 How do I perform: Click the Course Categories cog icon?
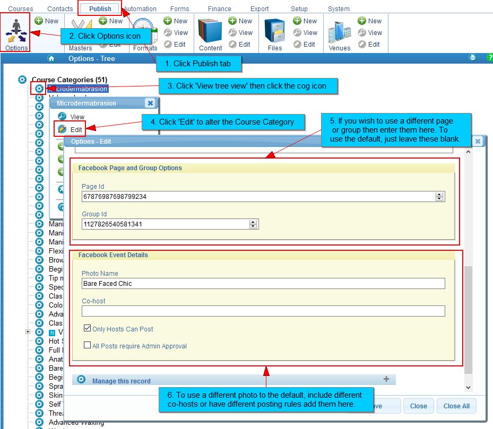point(22,80)
